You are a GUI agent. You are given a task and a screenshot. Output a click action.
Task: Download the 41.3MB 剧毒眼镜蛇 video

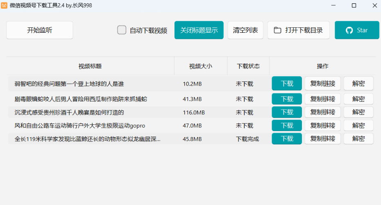tap(287, 99)
